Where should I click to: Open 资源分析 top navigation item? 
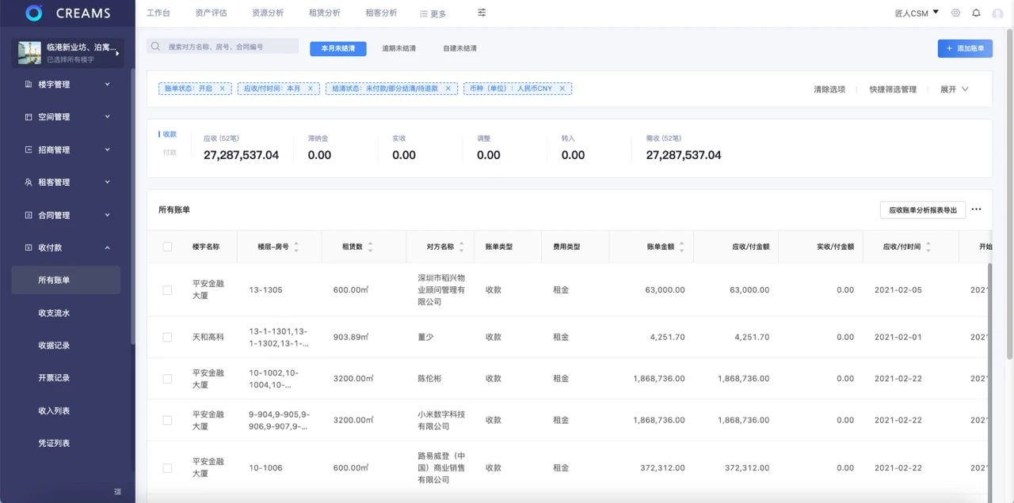[x=268, y=13]
